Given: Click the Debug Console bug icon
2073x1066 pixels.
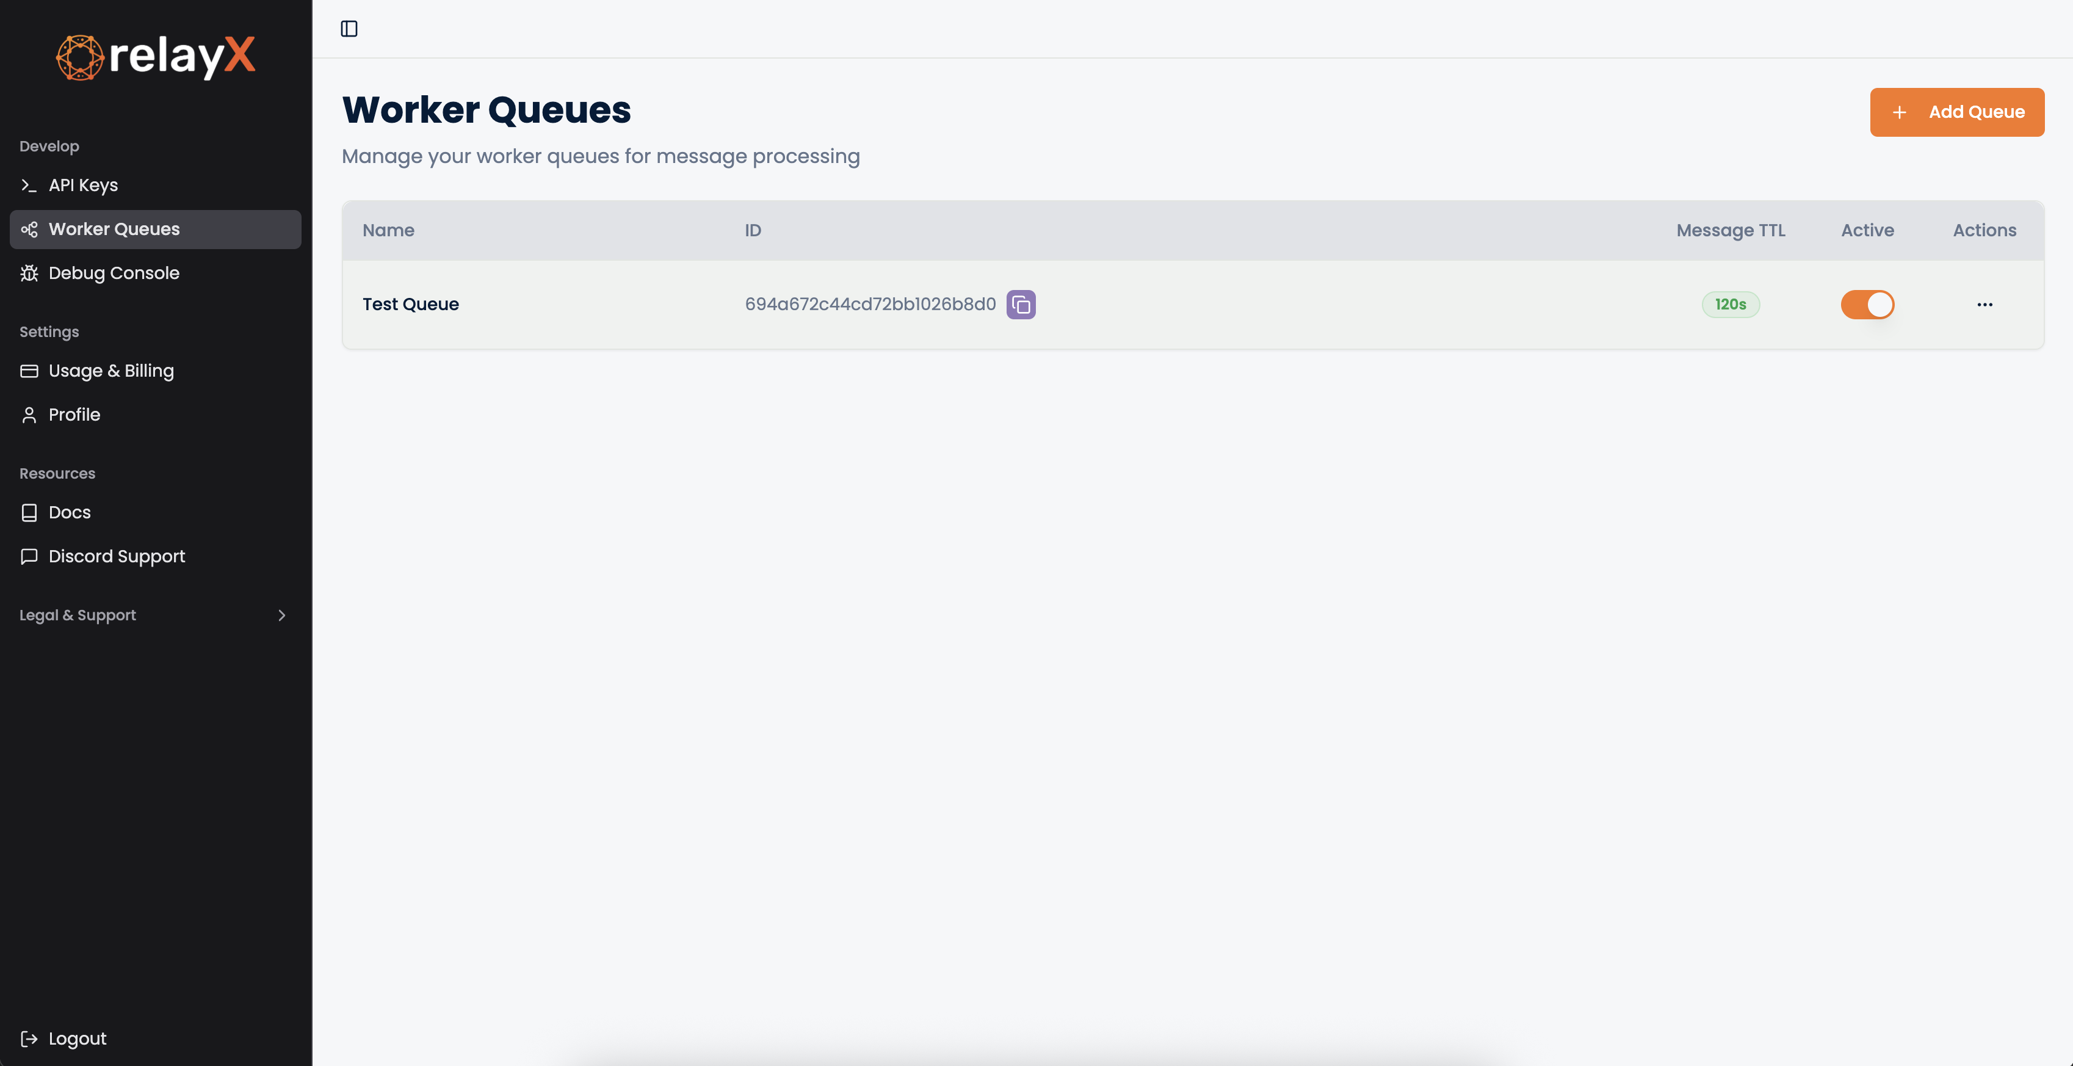Looking at the screenshot, I should 29,273.
